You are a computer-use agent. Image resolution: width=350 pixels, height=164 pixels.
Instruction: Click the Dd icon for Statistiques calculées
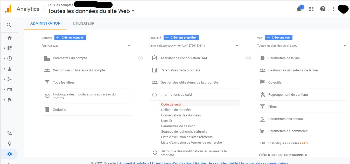262,143
